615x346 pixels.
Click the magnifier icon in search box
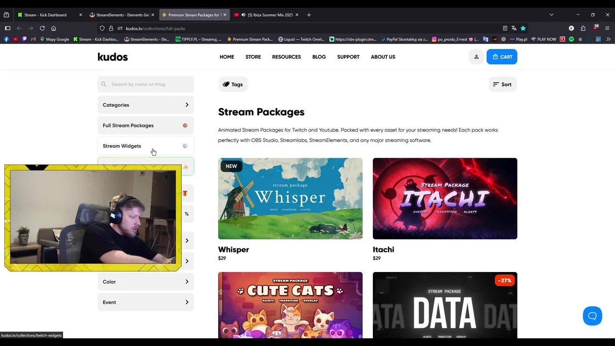point(104,84)
